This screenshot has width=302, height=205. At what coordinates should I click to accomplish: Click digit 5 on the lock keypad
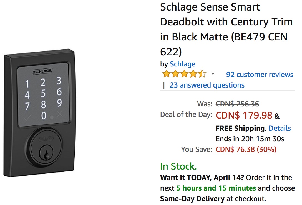[44, 93]
